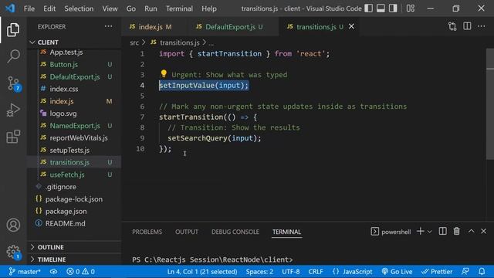This screenshot has height=278, width=494.
Task: Open the Go menu
Action: point(131,8)
